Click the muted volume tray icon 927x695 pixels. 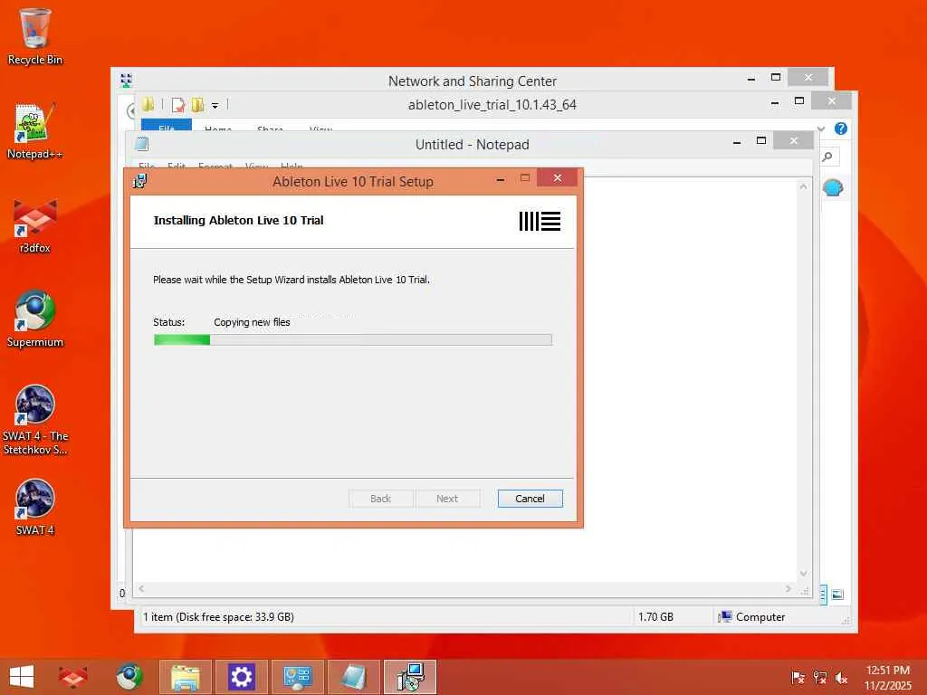tap(841, 678)
